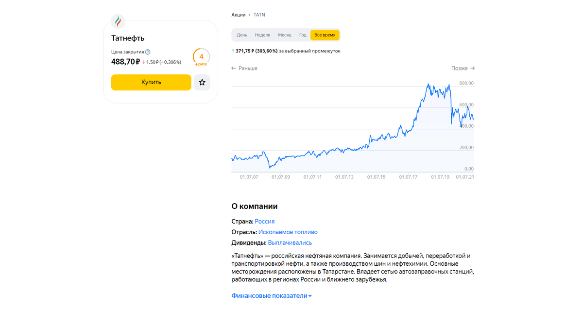This screenshot has width=583, height=328.
Task: Open the risk level 4 indicator
Action: coord(201,57)
